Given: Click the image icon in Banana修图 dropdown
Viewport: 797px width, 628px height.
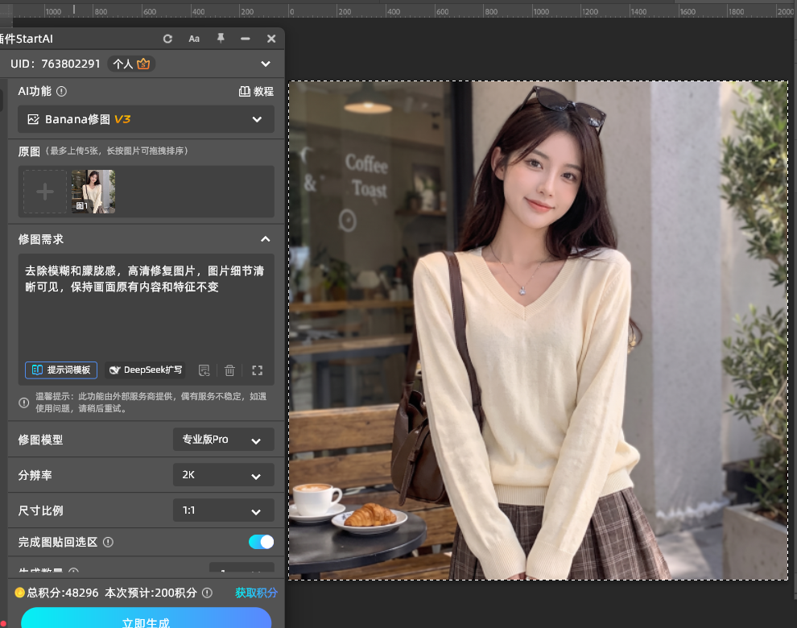Looking at the screenshot, I should [x=34, y=119].
